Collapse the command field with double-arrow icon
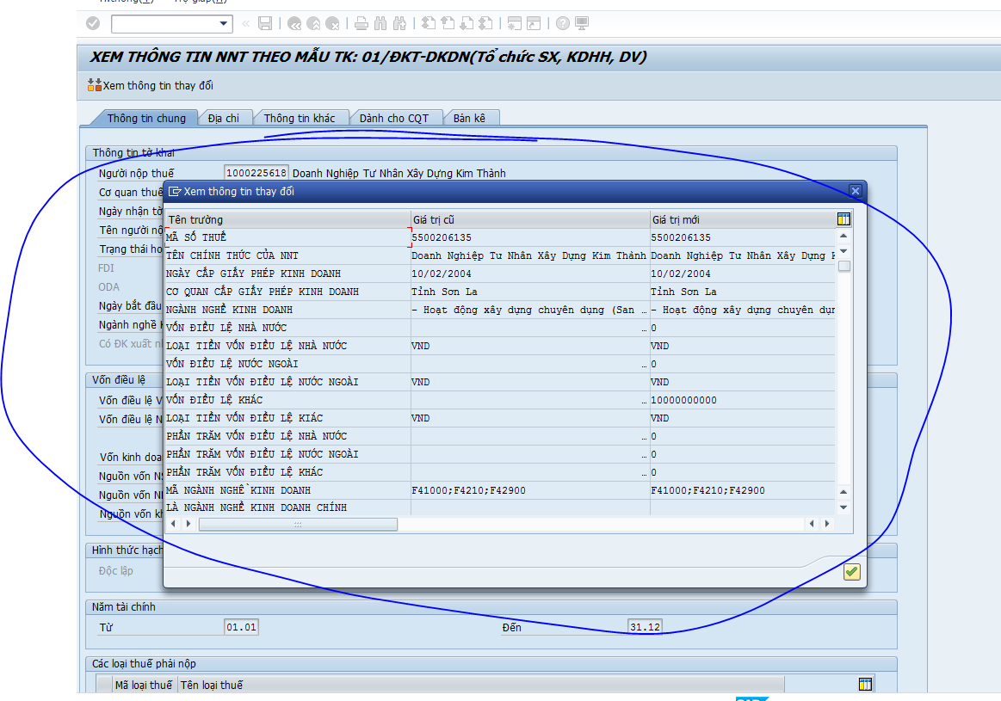 [x=246, y=23]
